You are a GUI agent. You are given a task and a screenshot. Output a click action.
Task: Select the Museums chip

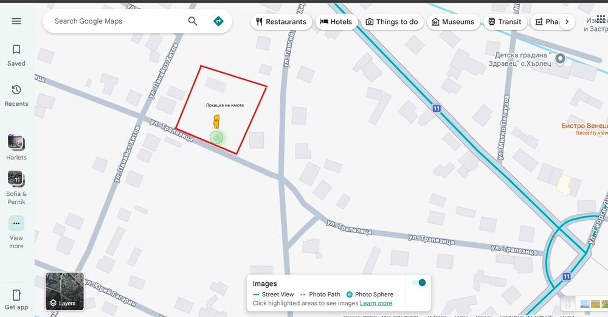(x=454, y=22)
